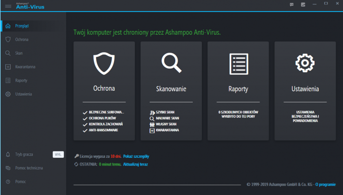Click the Pomoc techniczna chat icon
This screenshot has height=195, width=343.
coord(8,168)
